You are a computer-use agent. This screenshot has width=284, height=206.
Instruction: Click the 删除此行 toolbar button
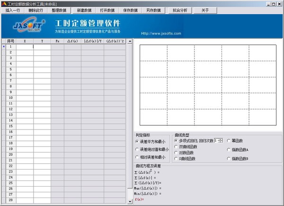point(35,10)
